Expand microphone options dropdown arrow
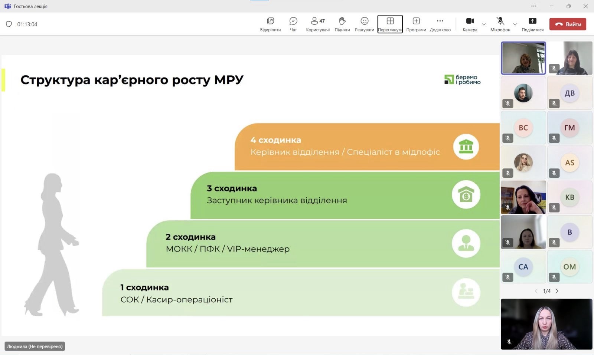The width and height of the screenshot is (594, 355). point(515,24)
